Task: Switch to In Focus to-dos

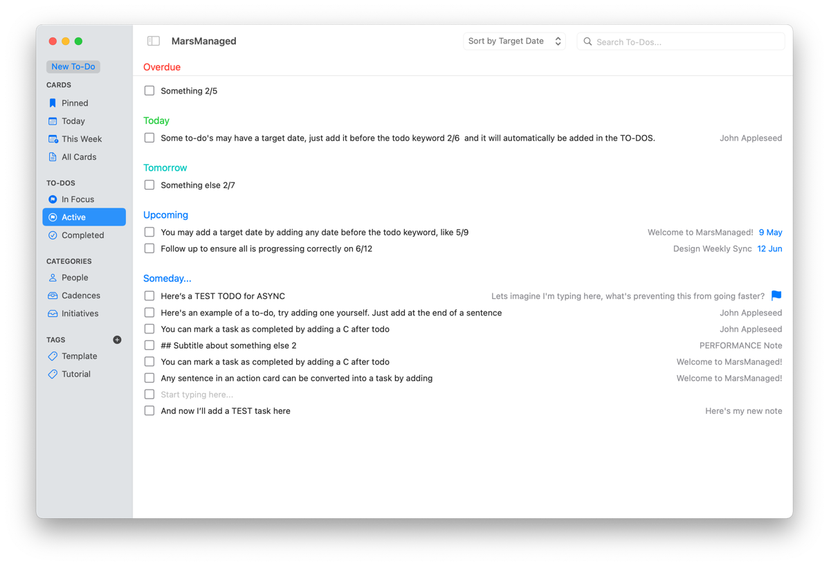Action: [84, 199]
